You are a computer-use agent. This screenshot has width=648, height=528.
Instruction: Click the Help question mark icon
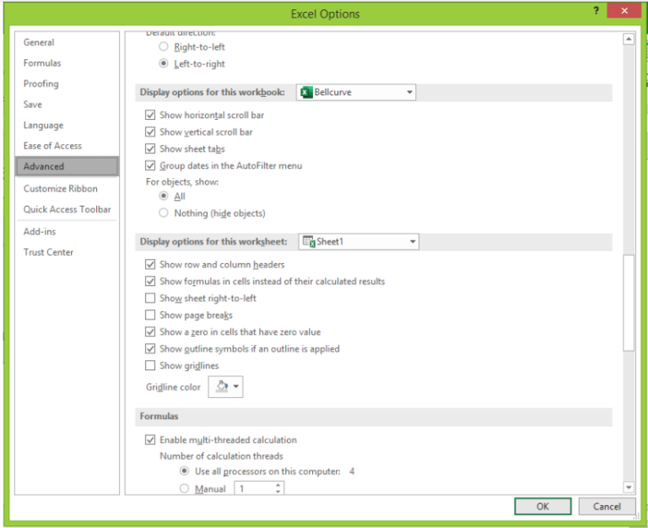(597, 10)
